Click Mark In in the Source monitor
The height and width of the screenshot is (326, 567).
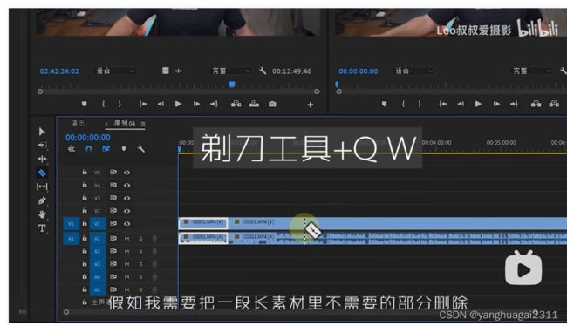click(x=104, y=104)
